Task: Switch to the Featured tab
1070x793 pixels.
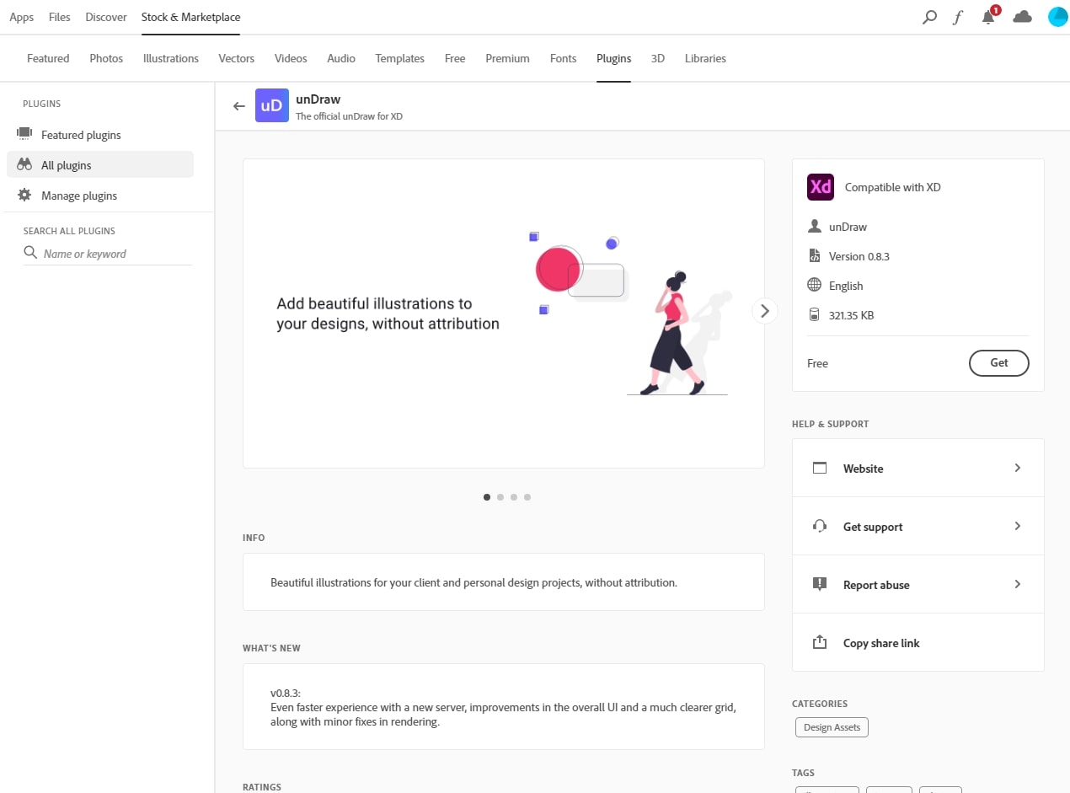Action: [48, 58]
